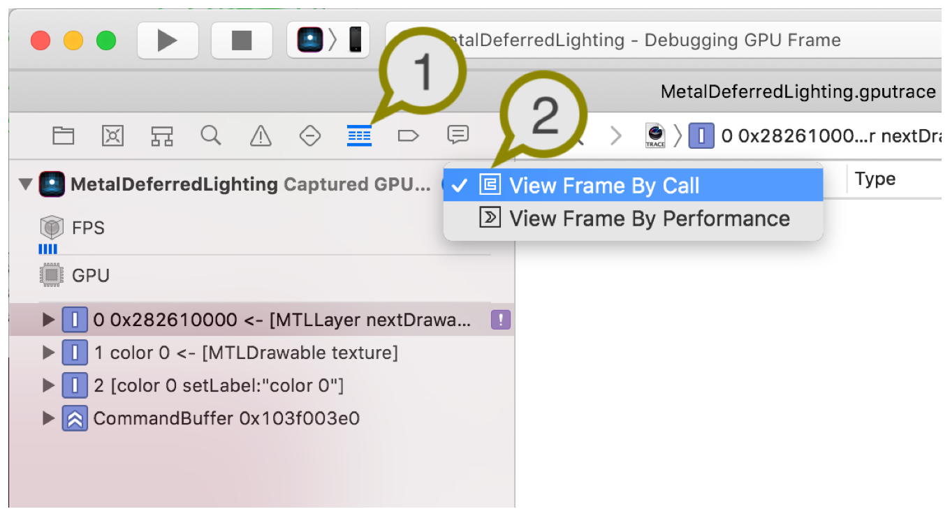This screenshot has height=516, width=950.
Task: Click the FPS cube icon
Action: point(52,228)
